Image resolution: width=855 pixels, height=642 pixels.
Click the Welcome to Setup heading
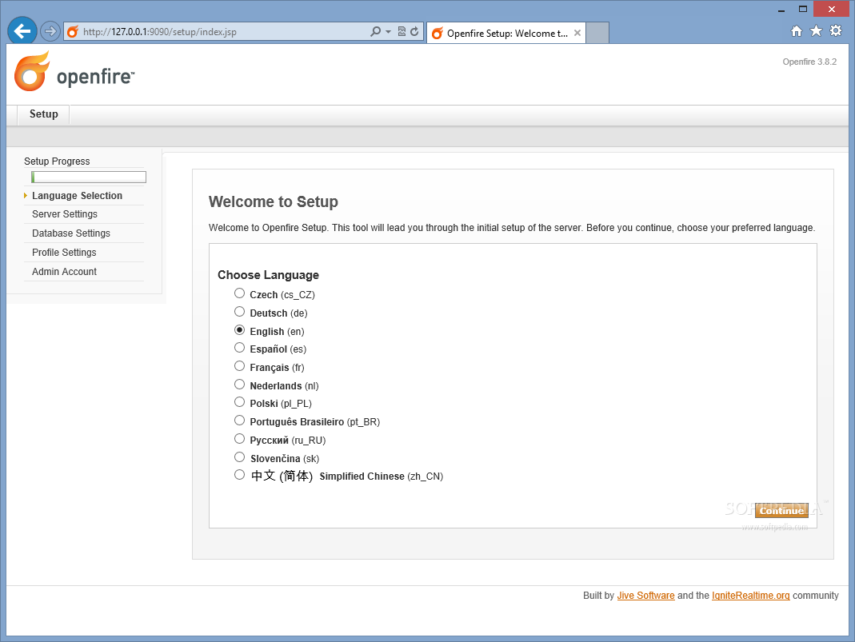[274, 202]
